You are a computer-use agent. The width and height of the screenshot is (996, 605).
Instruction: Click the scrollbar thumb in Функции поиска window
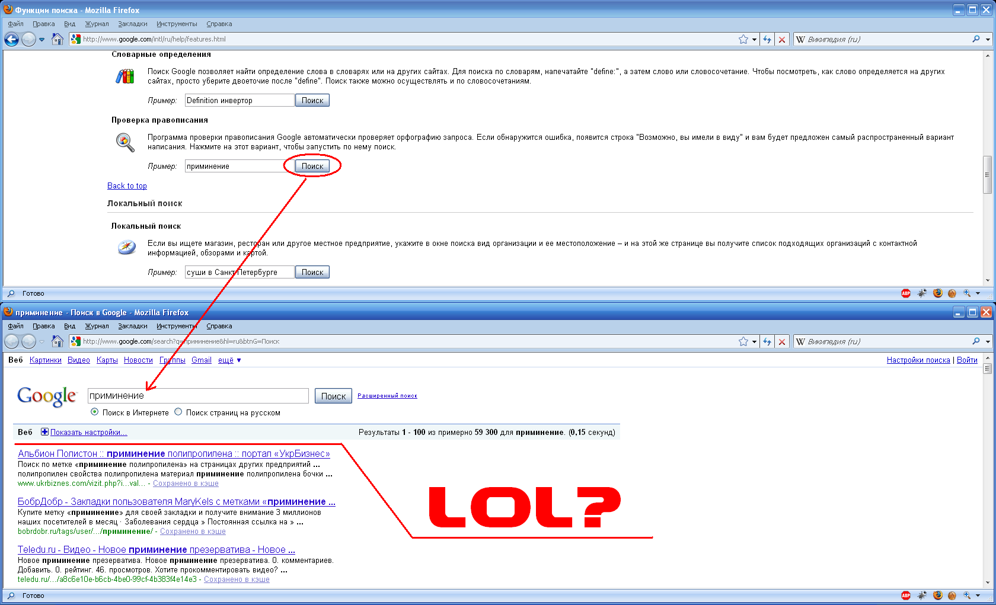pyautogui.click(x=987, y=175)
